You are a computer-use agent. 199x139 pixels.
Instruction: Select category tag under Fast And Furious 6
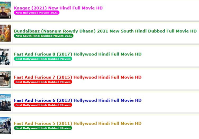pyautogui.click(x=43, y=105)
